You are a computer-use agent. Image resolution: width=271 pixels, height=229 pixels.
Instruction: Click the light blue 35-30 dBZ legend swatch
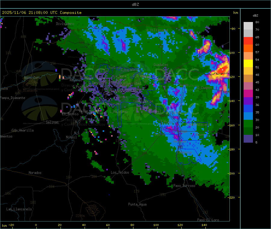tap(248, 116)
